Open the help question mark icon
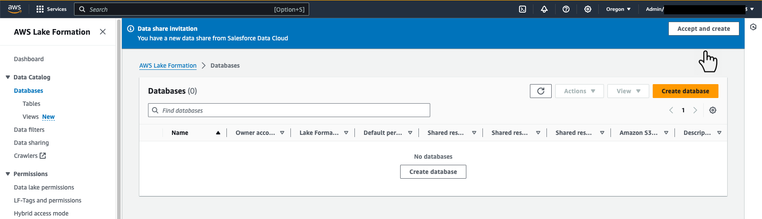The height and width of the screenshot is (219, 762). [566, 9]
